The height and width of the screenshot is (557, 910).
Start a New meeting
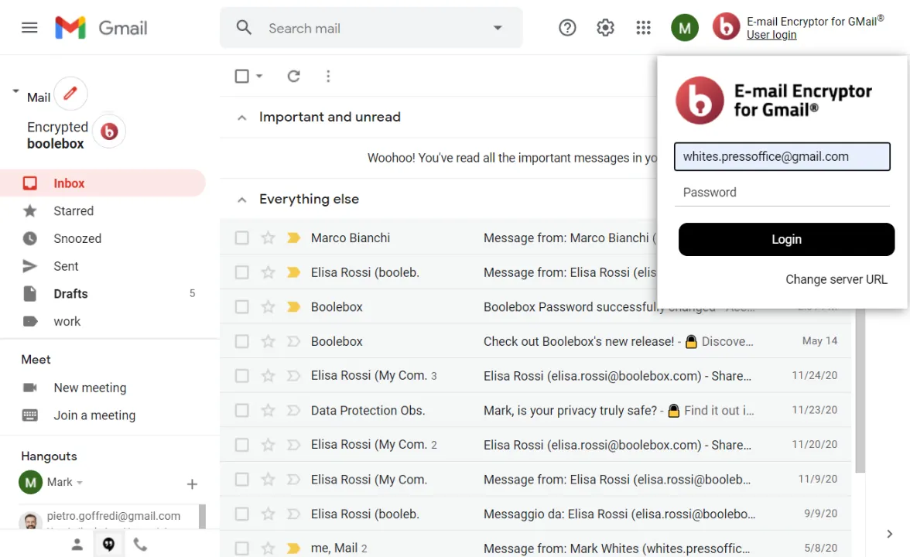click(90, 388)
